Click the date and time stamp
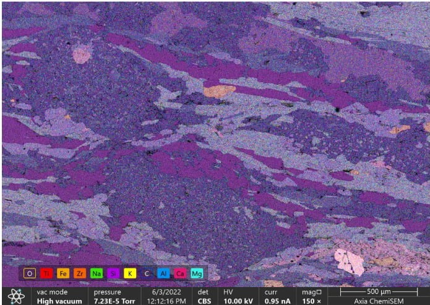The height and width of the screenshot is (305, 430). tap(168, 296)
